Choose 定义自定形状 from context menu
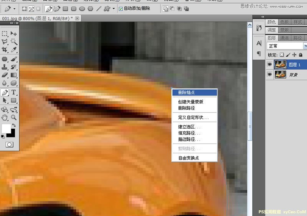This screenshot has width=307, height=216. click(195, 117)
